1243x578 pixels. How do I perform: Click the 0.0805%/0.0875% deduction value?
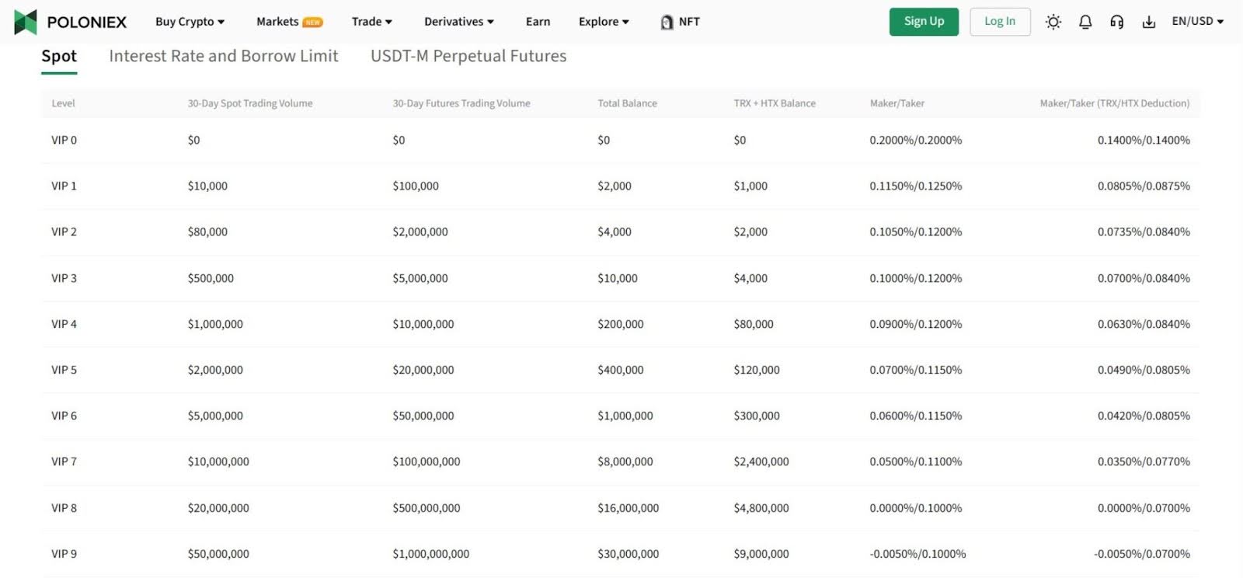1144,186
